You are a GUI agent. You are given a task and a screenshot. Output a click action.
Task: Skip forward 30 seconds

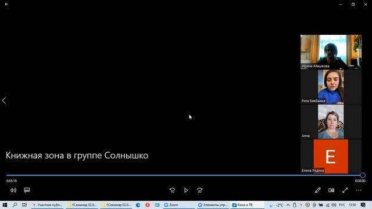(x=199, y=190)
